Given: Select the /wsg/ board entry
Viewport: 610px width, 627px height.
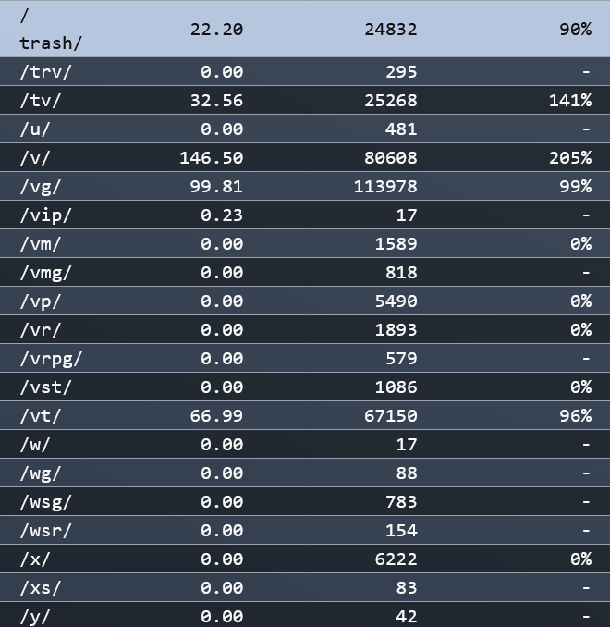Looking at the screenshot, I should (305, 501).
